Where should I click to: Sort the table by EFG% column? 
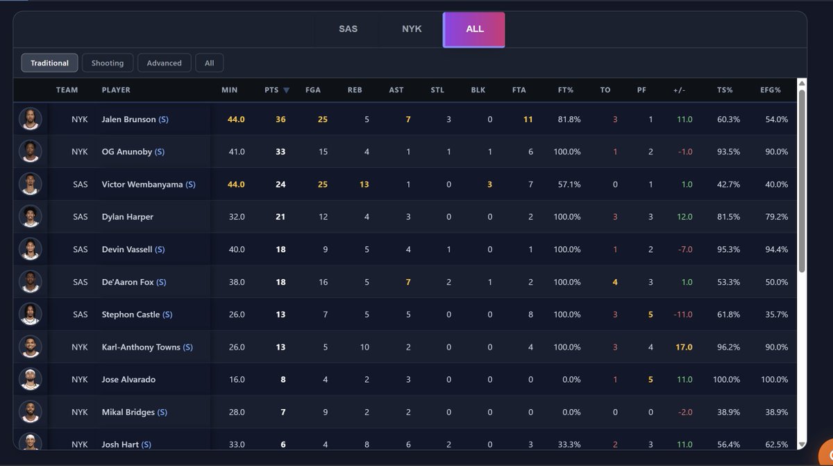770,90
